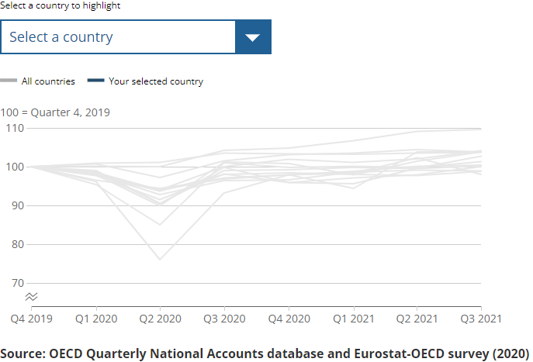Open the 'Select a country' combo box
Image resolution: width=533 pixels, height=362 pixels.
118,37
